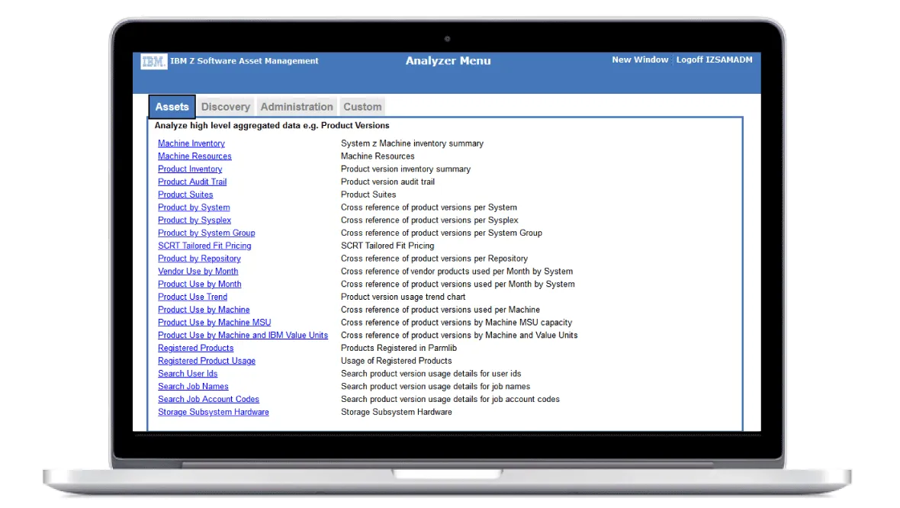Click the 'Analyzer Menu' title text
The width and height of the screenshot is (900, 508).
(x=448, y=61)
